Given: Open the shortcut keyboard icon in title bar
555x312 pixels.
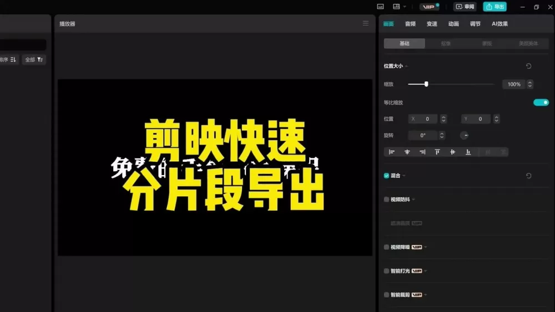Looking at the screenshot, I should click(381, 7).
